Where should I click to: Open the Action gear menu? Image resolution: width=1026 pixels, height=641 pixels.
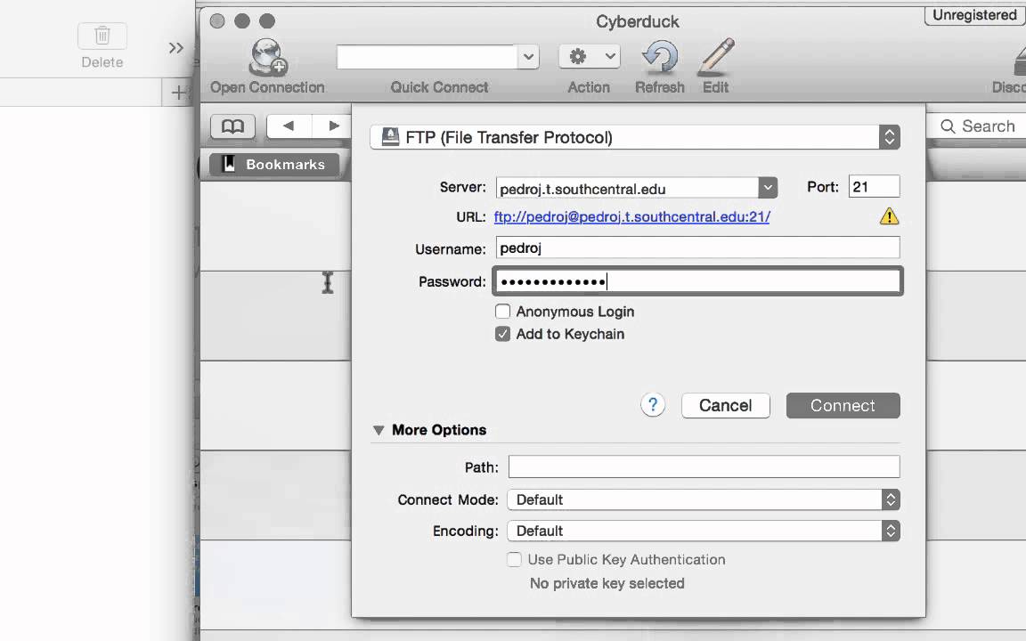(590, 57)
